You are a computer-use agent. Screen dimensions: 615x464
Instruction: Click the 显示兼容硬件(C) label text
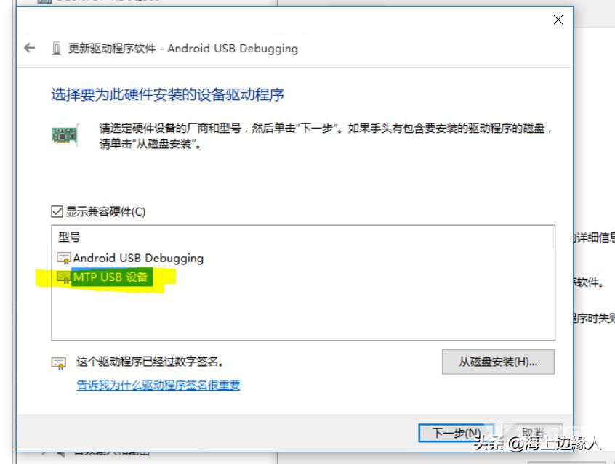pos(105,212)
